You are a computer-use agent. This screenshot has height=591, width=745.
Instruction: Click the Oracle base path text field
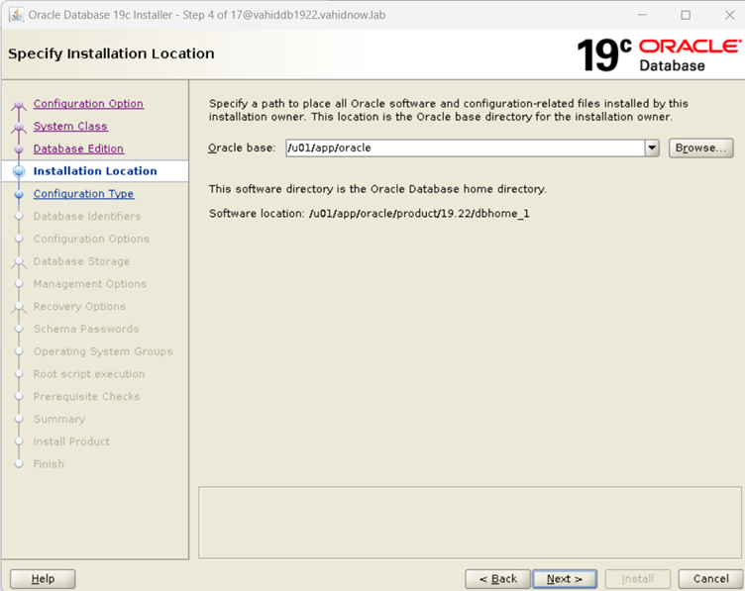tap(464, 148)
